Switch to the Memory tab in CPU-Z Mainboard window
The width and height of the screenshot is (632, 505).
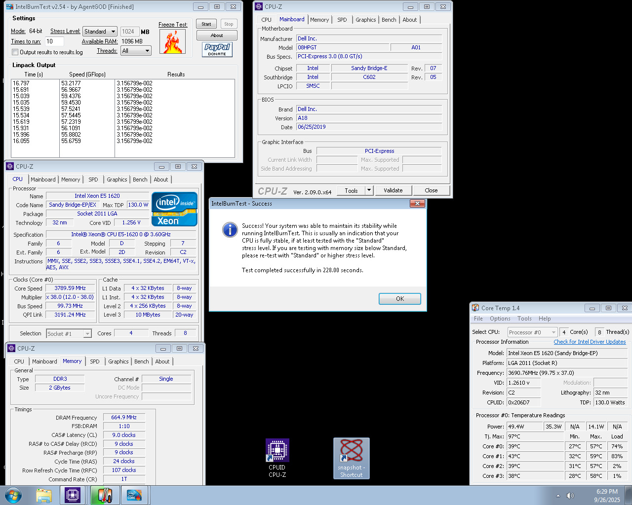(x=319, y=20)
